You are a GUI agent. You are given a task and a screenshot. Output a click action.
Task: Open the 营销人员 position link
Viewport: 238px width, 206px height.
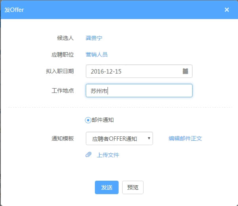pos(96,55)
